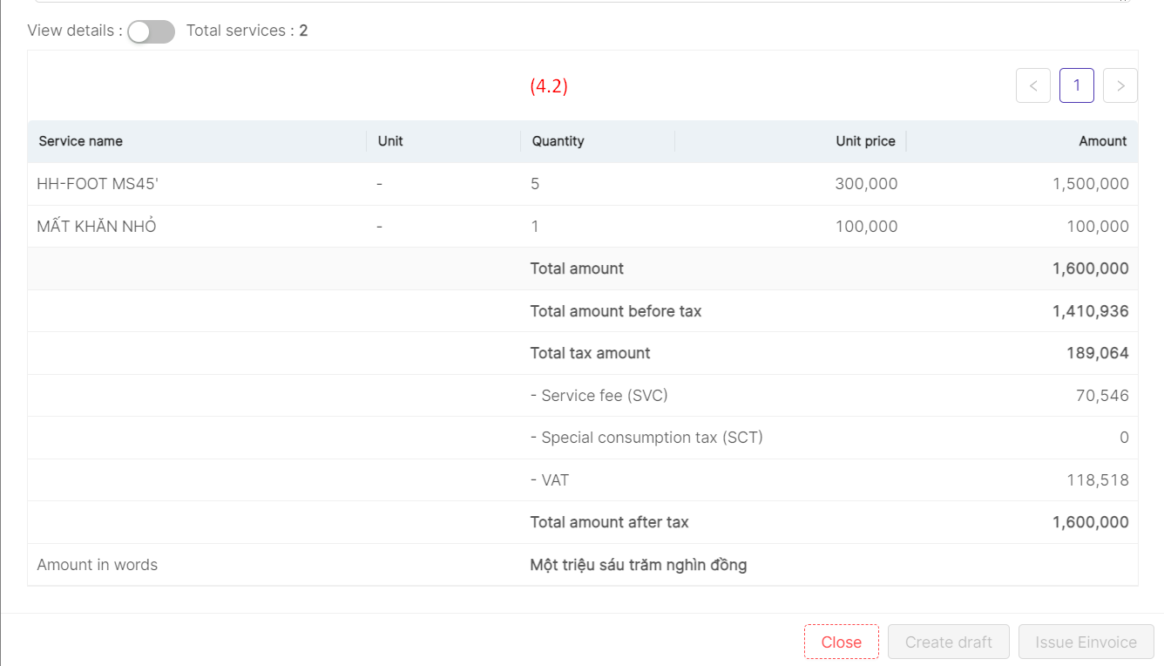The height and width of the screenshot is (666, 1164).
Task: Click the Amount column header
Action: [1102, 141]
